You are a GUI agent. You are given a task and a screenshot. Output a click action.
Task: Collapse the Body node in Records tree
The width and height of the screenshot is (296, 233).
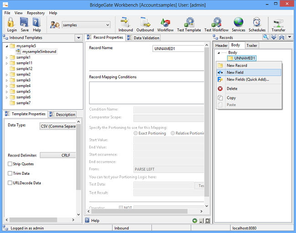coord(219,53)
